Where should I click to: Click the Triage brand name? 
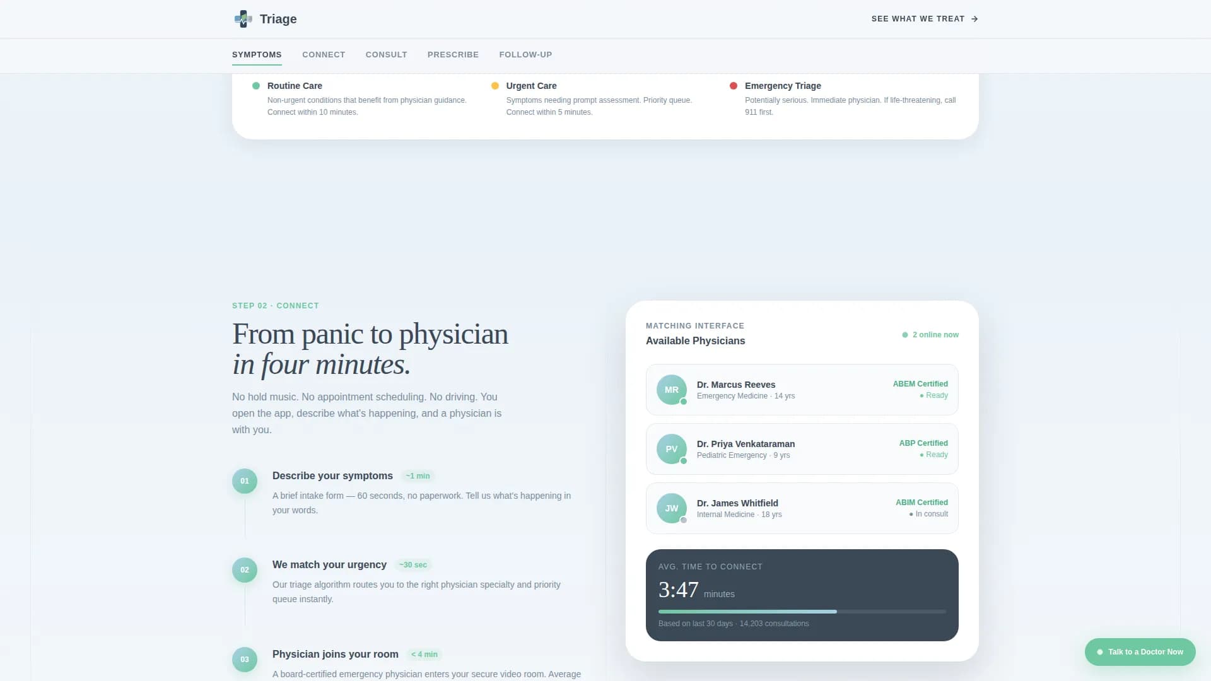click(x=278, y=19)
